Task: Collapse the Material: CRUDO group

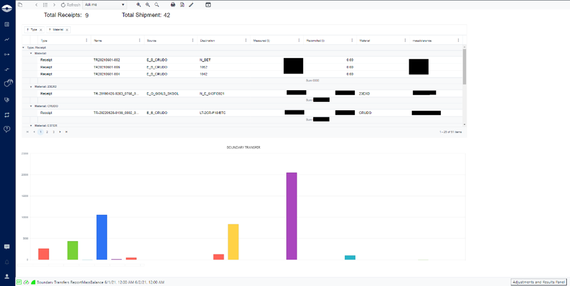Action: [x=31, y=106]
